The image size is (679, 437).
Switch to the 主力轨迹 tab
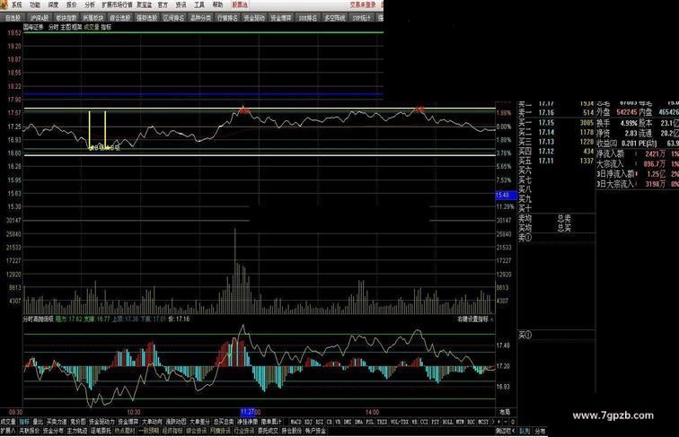[x=77, y=431]
